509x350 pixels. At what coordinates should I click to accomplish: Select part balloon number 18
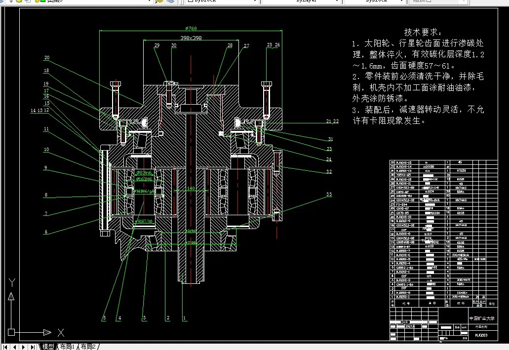click(x=46, y=71)
